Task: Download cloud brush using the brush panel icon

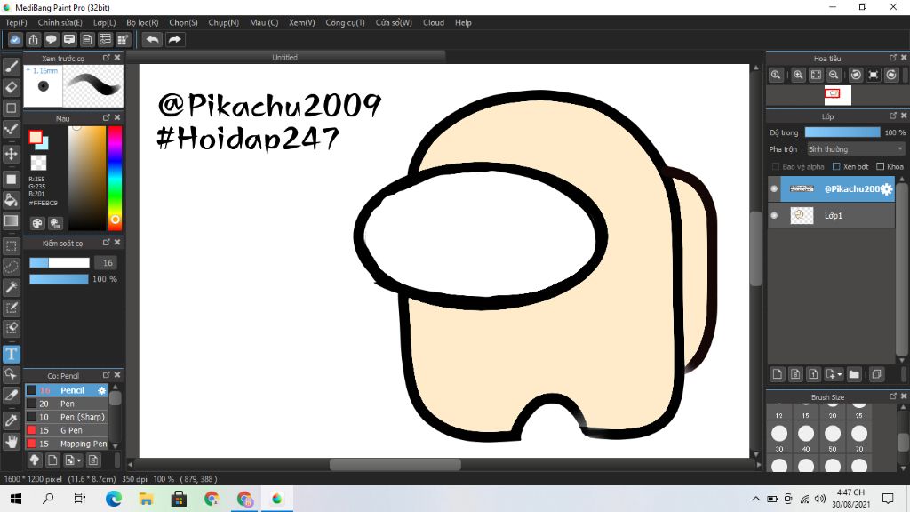Action: coord(35,460)
